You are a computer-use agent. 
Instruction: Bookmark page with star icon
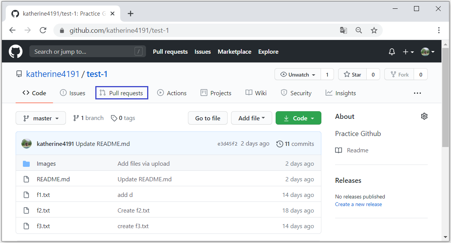374,30
